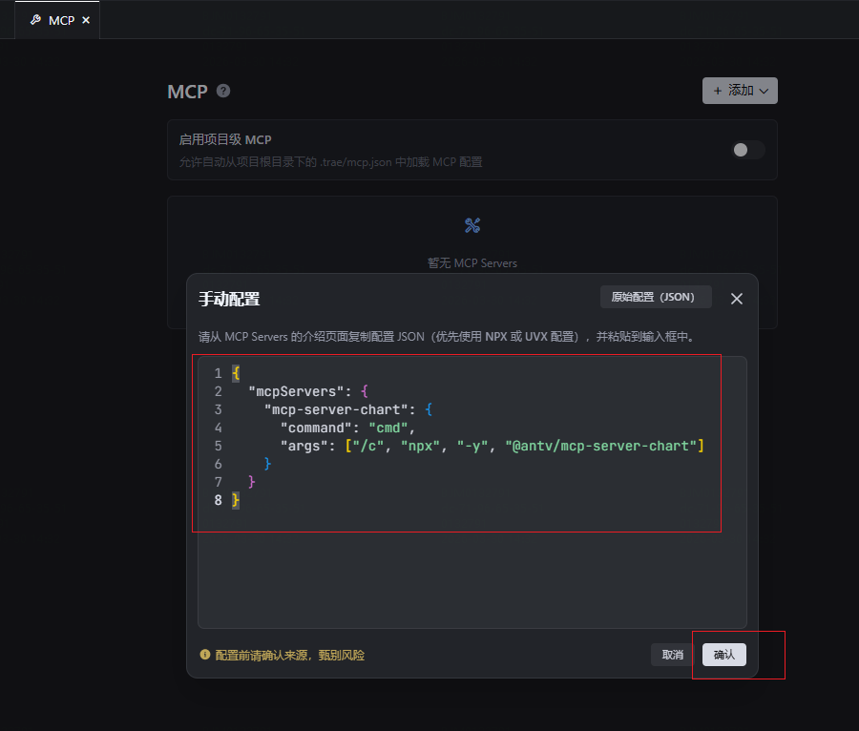Click the "npx" argument string
Viewport: 859px width, 731px height.
point(420,446)
